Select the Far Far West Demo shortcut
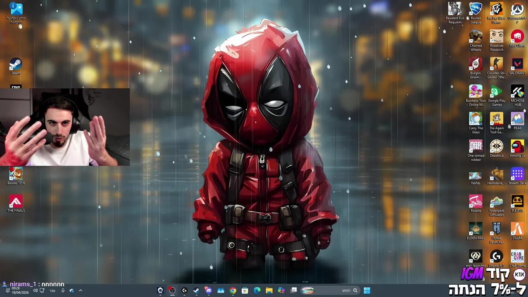 coord(496,13)
